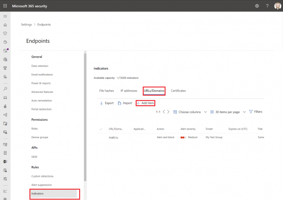Open the evaluation flask icon in sidebar
283x200 pixels.
(x=5, y=106)
